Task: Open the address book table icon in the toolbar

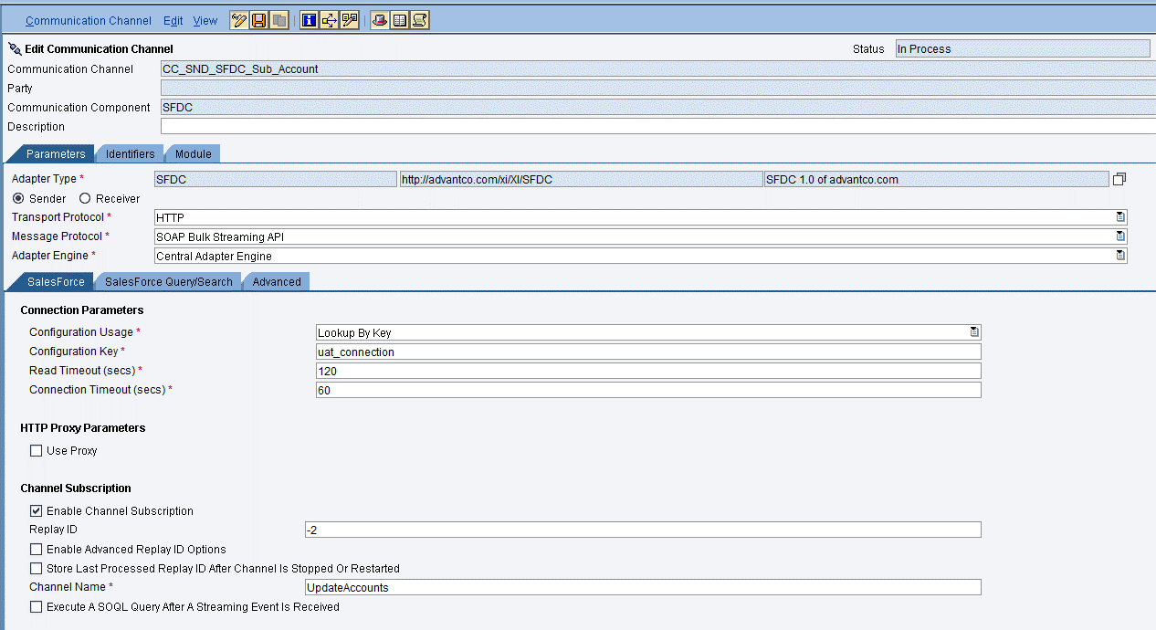Action: coord(398,19)
